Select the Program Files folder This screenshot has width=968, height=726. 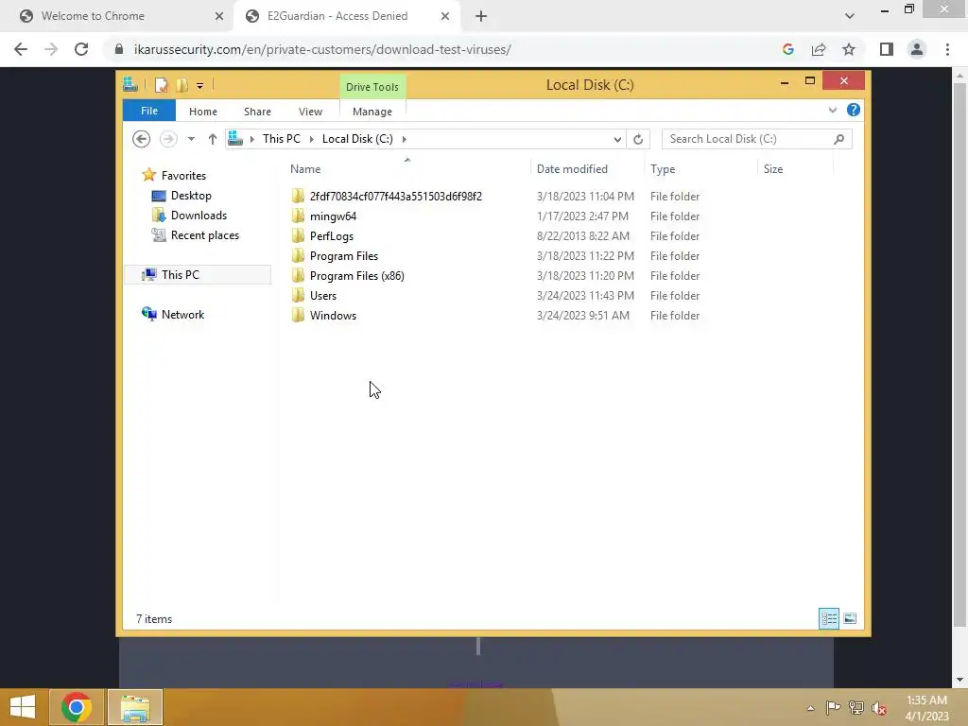coord(344,255)
